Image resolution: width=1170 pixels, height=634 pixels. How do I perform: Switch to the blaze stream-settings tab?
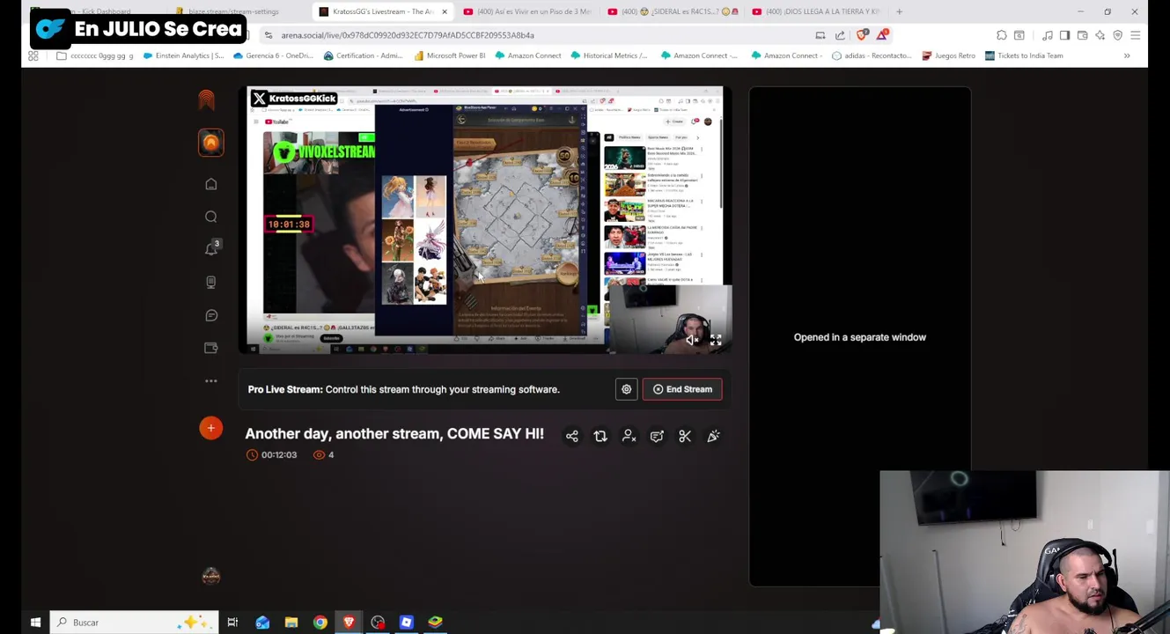coord(233,11)
